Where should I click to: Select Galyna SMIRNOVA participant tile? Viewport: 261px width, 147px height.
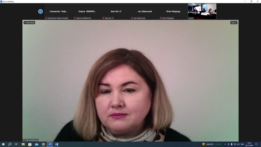coord(87,11)
